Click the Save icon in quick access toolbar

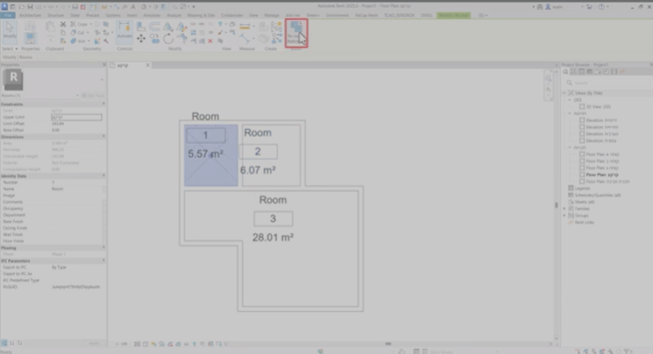pos(30,6)
